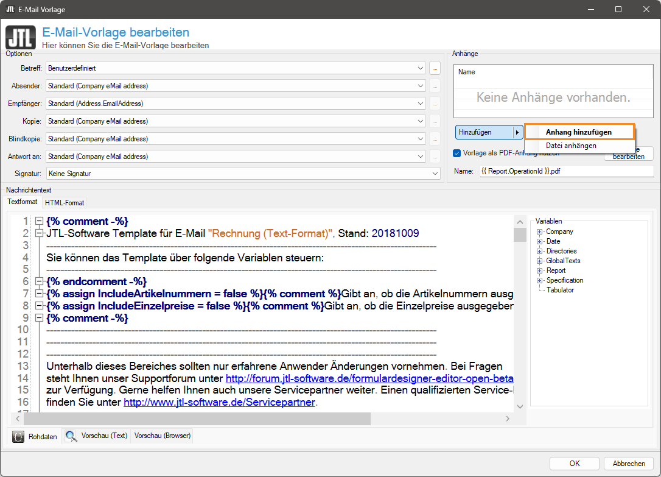Expand the Company variables node
Screen dimensions: 661x477
[x=539, y=231]
